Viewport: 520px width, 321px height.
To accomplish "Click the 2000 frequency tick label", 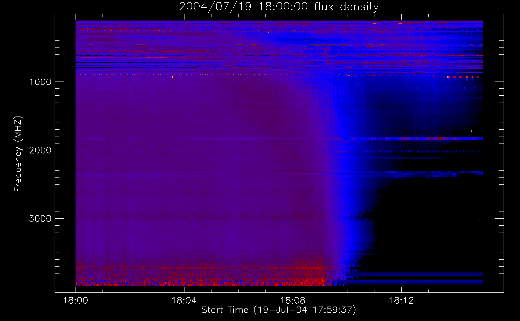I will pos(40,150).
